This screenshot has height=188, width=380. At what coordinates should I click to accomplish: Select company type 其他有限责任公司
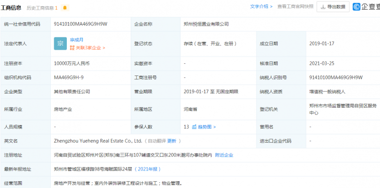pyautogui.click(x=72, y=92)
